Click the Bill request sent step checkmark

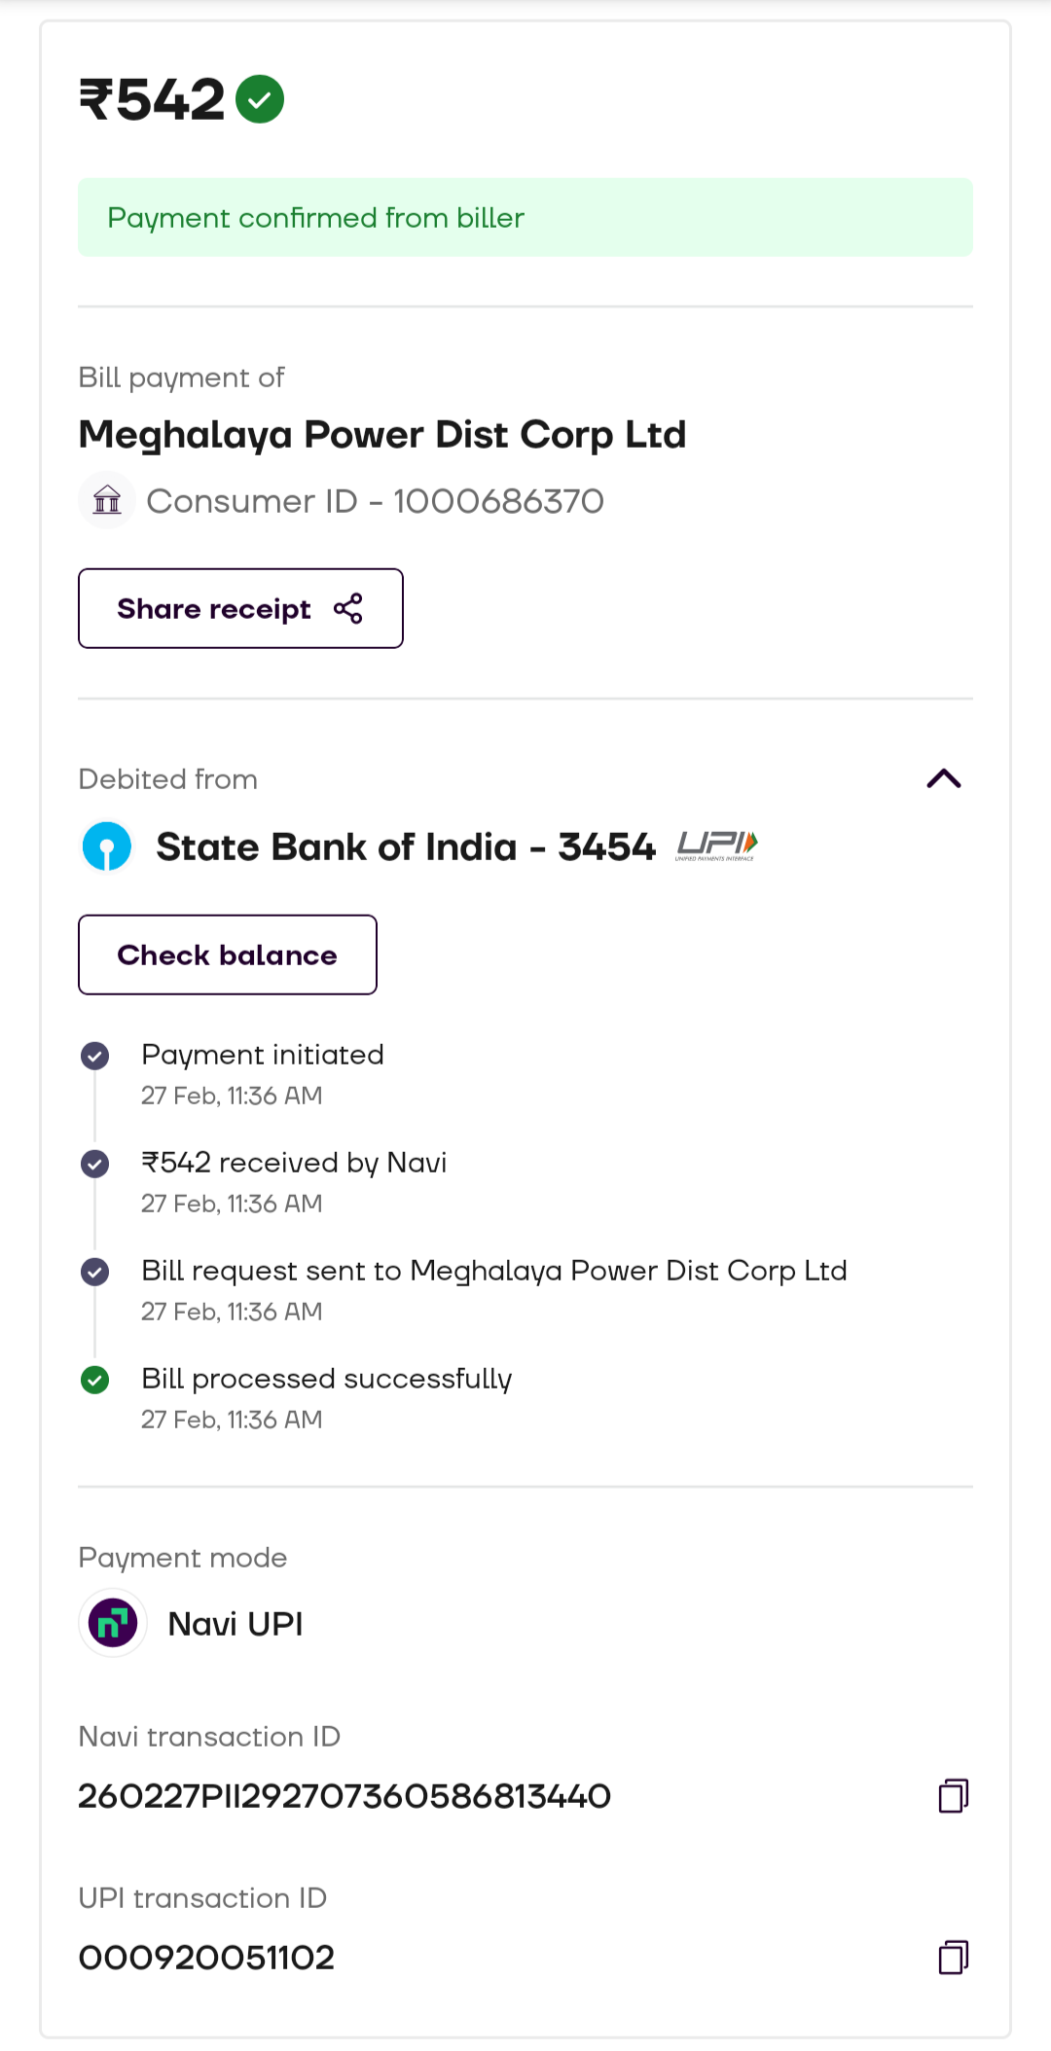tap(95, 1272)
